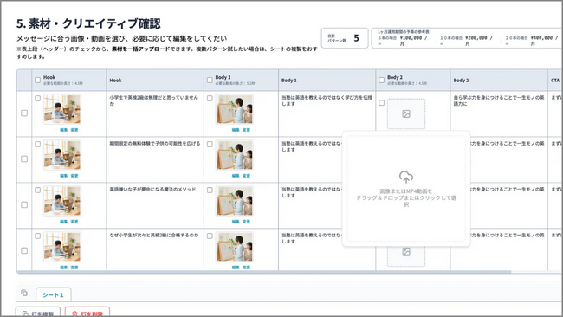Click 編集 under the Body 1 image in the 小学生で英検2級 row
The width and height of the screenshot is (563, 317).
(x=236, y=130)
